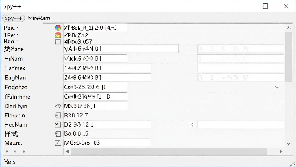Minimize the Spy++ window
Image resolution: width=296 pixels, height=167 pixels.
(245, 6)
